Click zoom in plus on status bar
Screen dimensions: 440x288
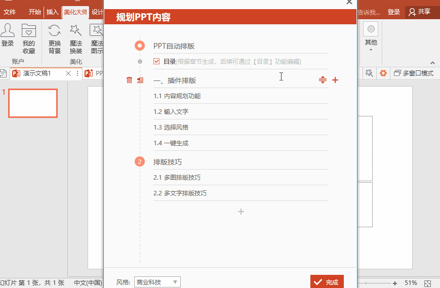pyautogui.click(x=394, y=283)
